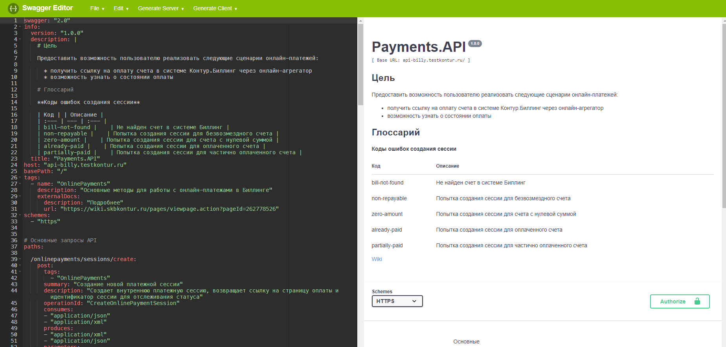This screenshot has height=347, width=726.
Task: Click the lock icon in the Authorize button
Action: tap(697, 301)
